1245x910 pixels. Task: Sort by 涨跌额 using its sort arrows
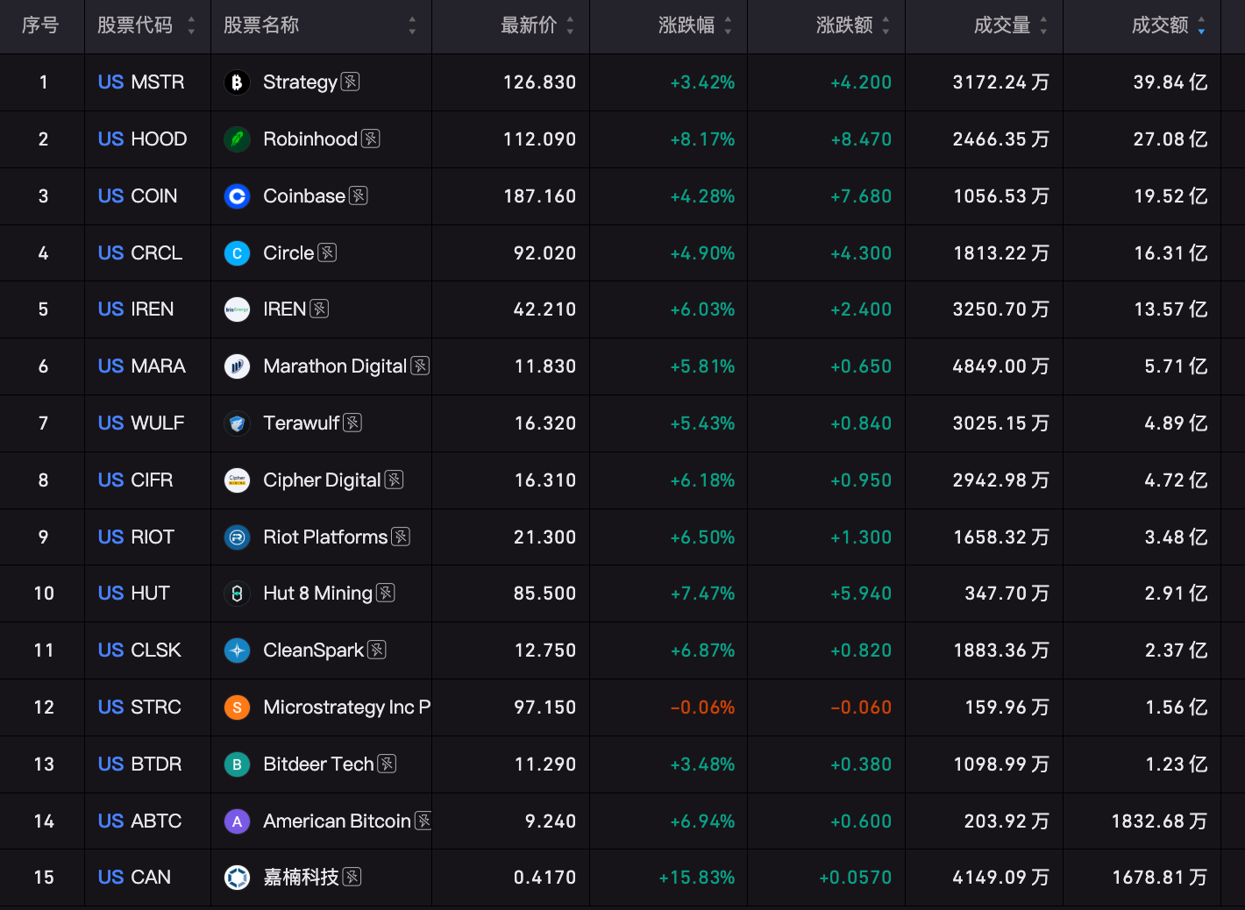point(886,26)
